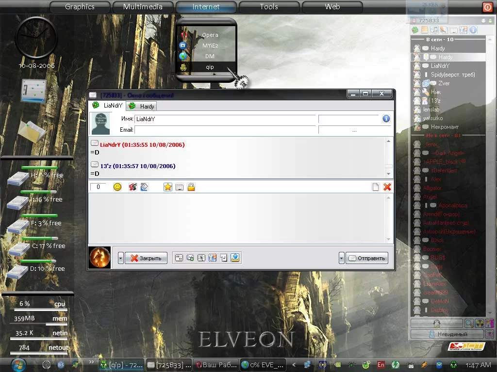Select highlighted Hardy contact in list
Viewport: 497px width, 372px height.
coord(448,57)
